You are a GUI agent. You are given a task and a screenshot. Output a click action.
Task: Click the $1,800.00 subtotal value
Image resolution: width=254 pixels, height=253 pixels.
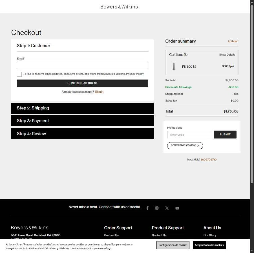pyautogui.click(x=232, y=80)
